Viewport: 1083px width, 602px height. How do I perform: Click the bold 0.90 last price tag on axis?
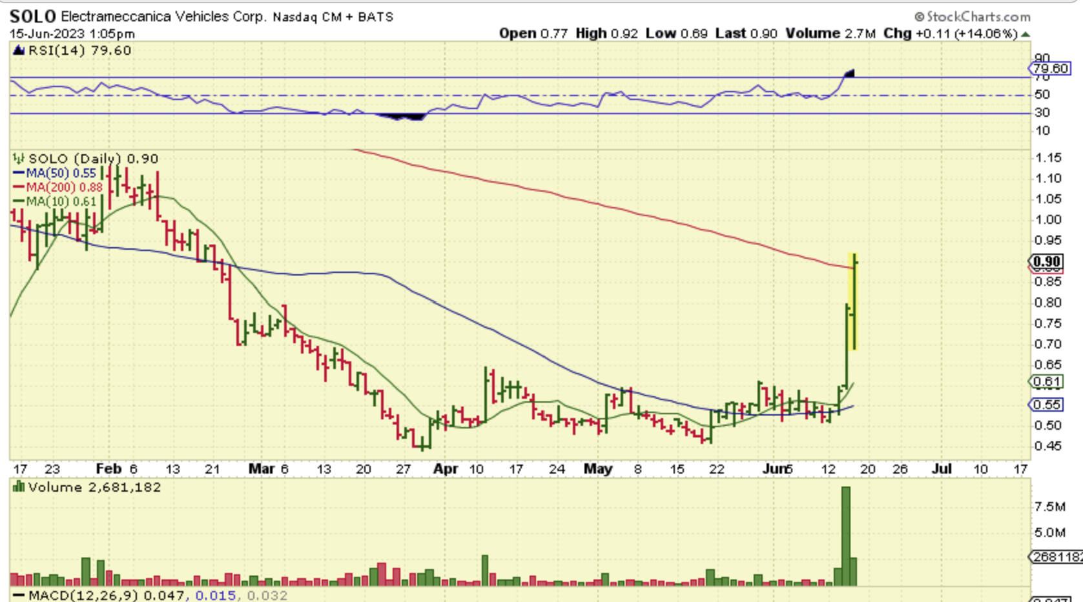click(x=1046, y=261)
